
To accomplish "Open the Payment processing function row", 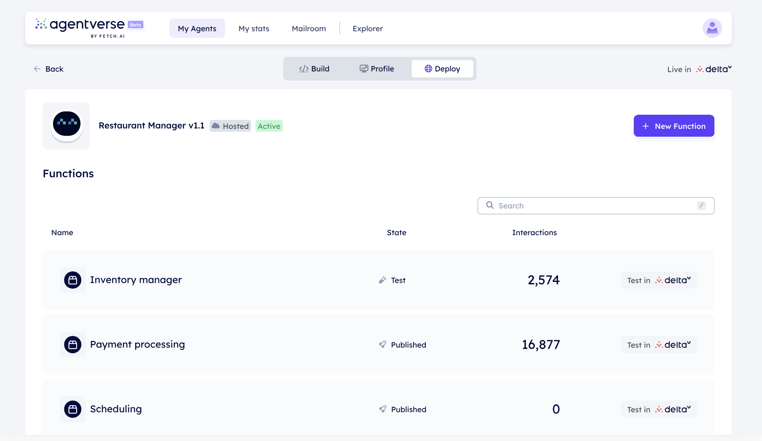I will 379,345.
